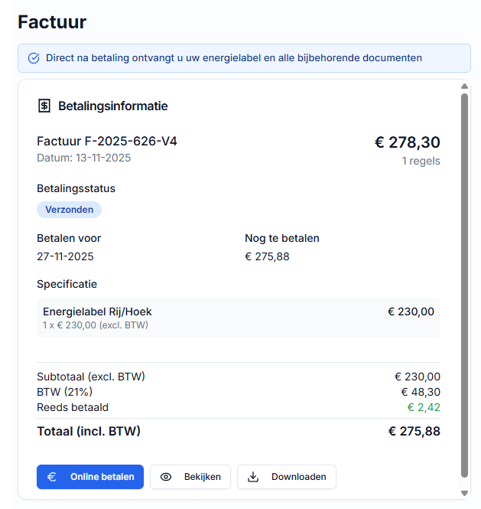Click the Reeds betaald € 2,42 amount
481x509 pixels.
click(423, 407)
